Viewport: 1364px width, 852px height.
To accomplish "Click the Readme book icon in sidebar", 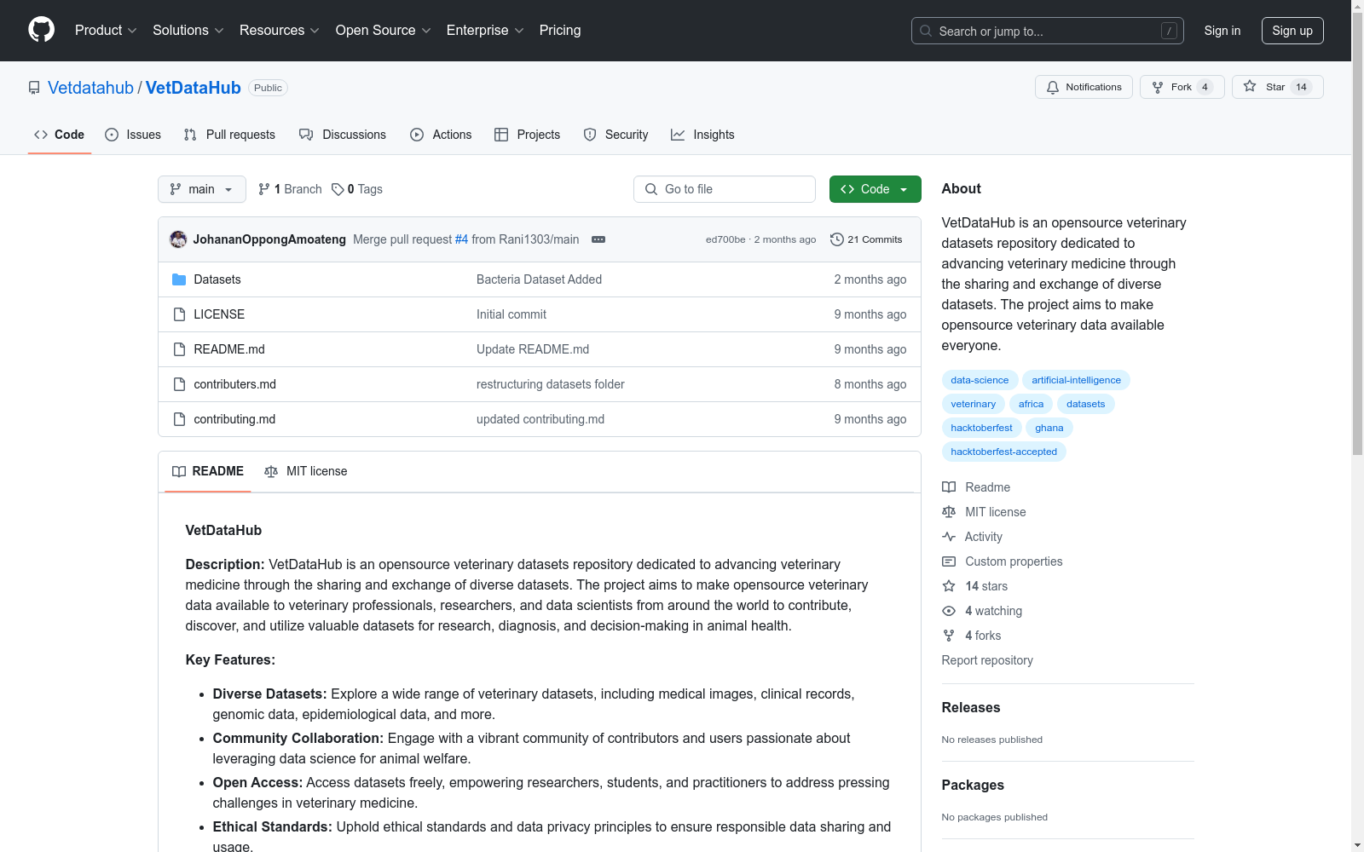I will [949, 487].
